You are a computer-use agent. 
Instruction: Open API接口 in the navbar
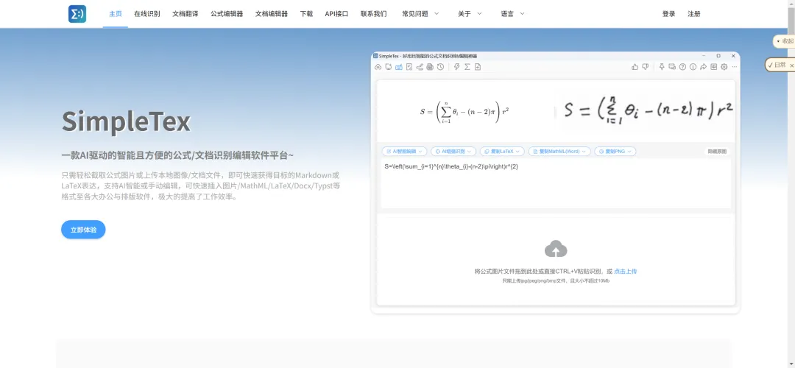(x=336, y=14)
